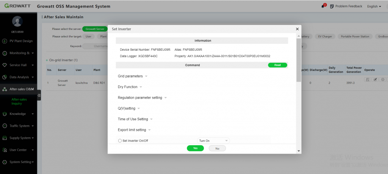The image size is (388, 174).
Task: Click the No button in dialog
Action: click(217, 148)
